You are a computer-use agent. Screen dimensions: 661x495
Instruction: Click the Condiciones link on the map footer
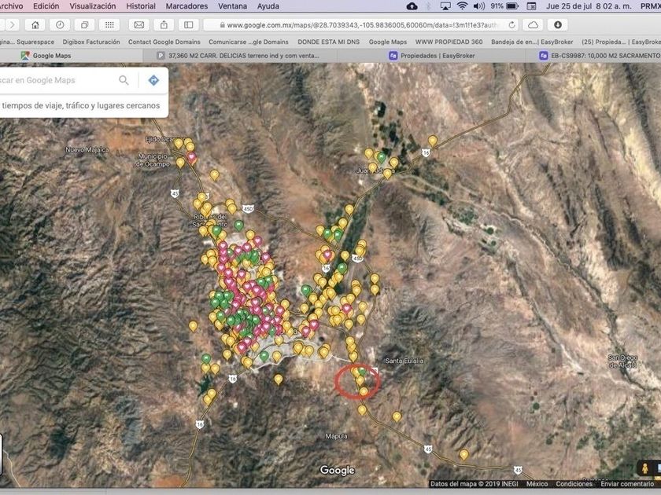574,484
